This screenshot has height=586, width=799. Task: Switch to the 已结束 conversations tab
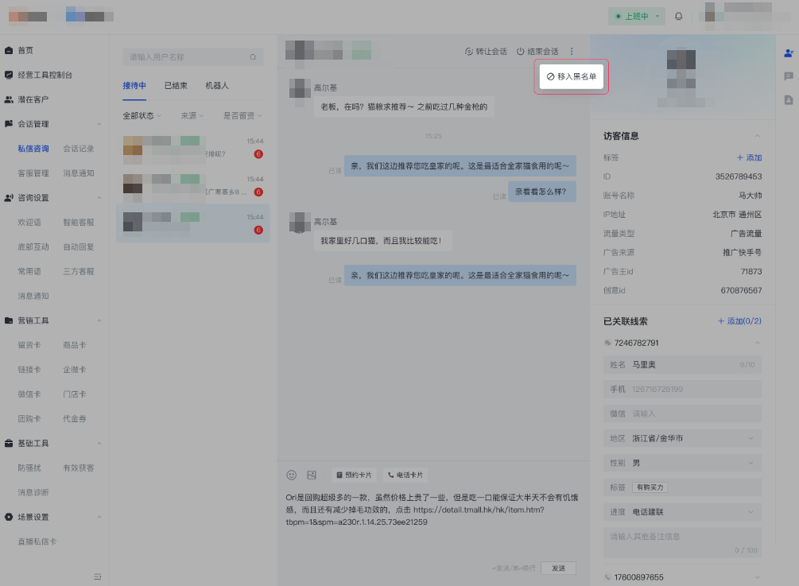[x=177, y=84]
